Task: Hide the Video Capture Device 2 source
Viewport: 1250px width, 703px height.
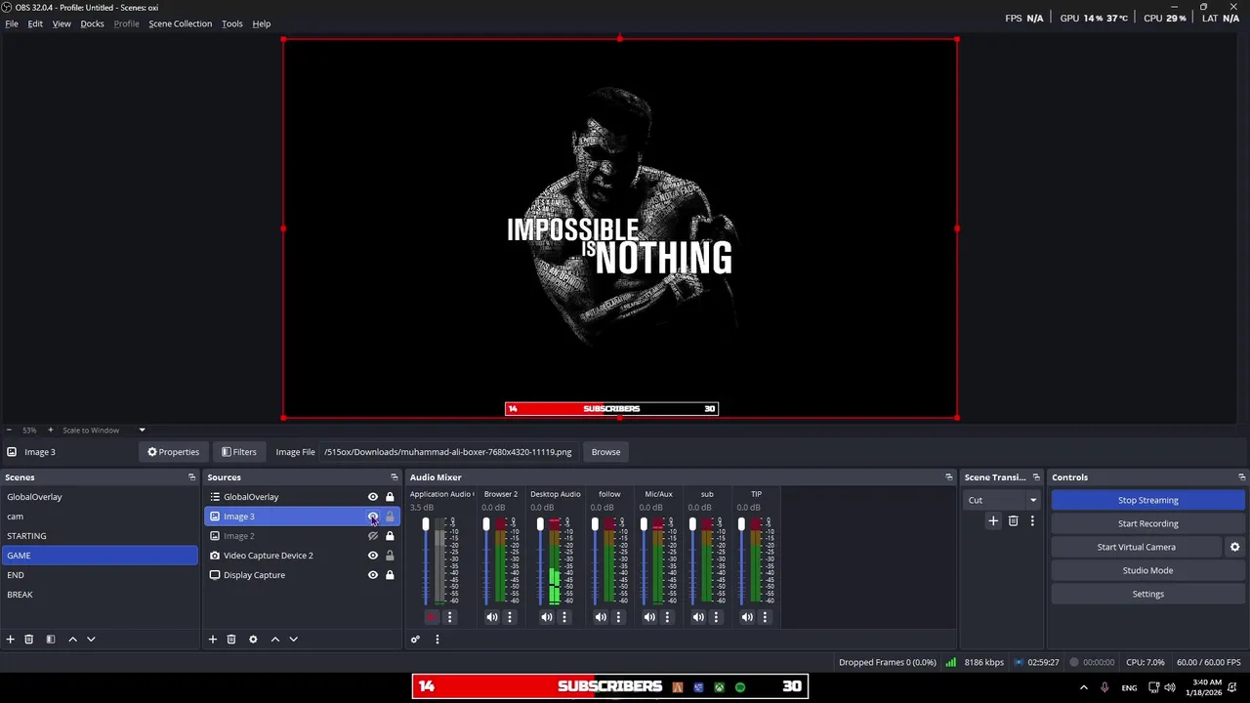Action: pyautogui.click(x=372, y=556)
